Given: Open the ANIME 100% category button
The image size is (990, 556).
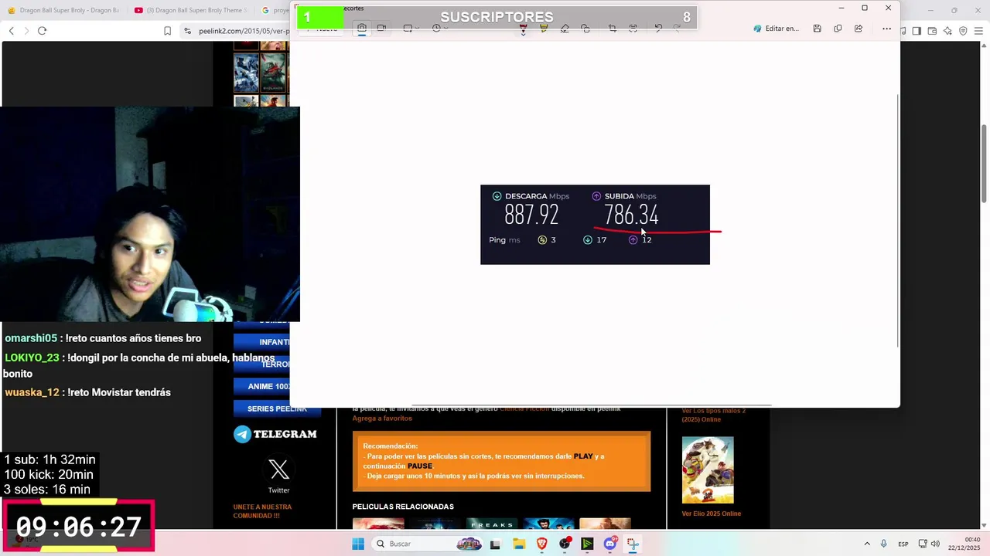Looking at the screenshot, I should point(261,386).
